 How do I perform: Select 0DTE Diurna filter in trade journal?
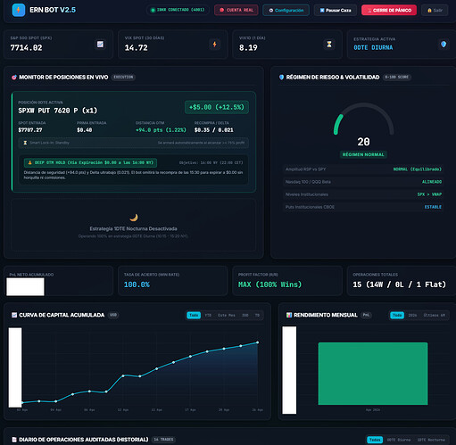[x=399, y=440]
